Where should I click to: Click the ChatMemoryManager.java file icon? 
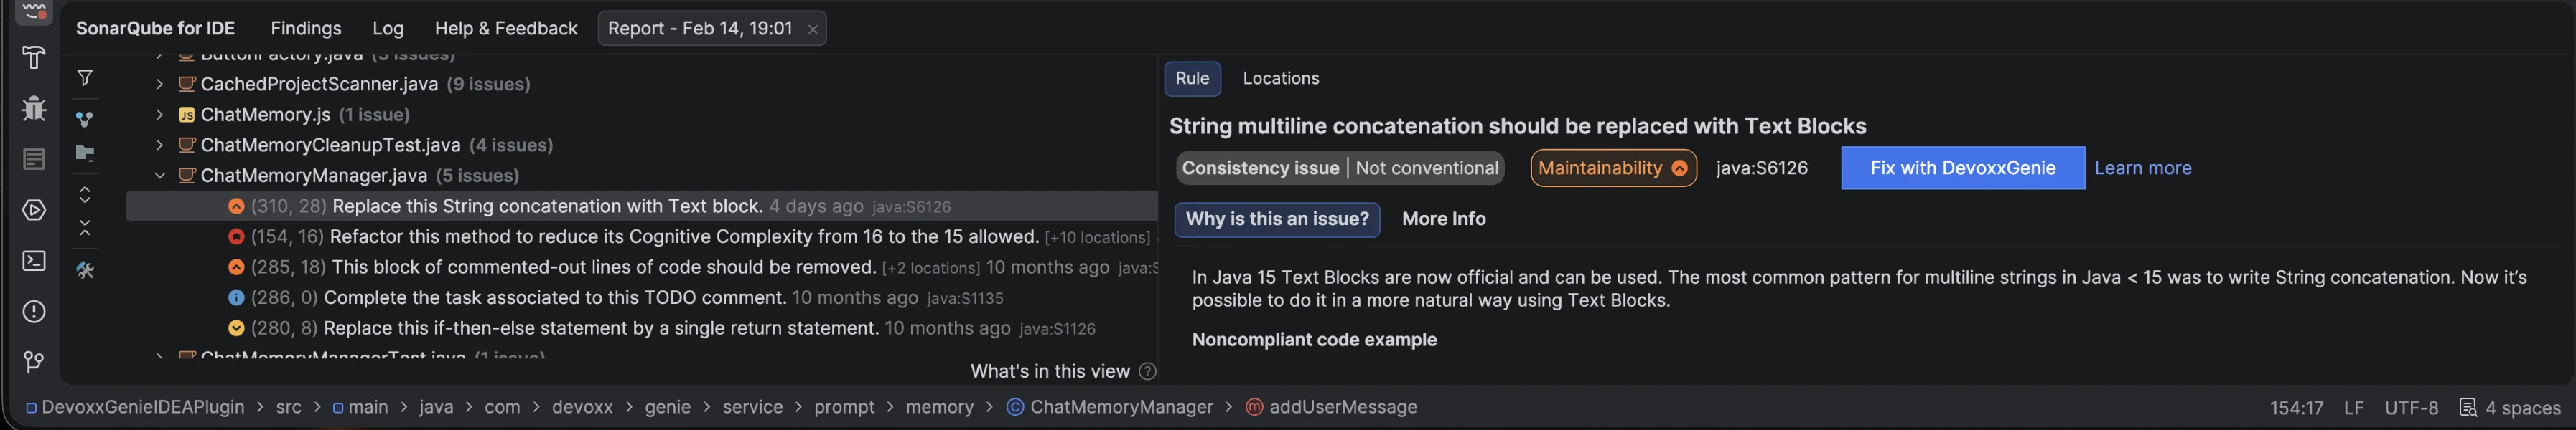coord(186,176)
